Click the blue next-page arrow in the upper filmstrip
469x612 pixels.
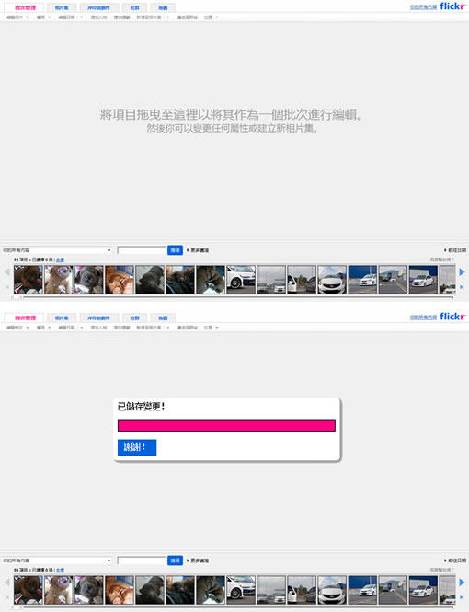462,272
